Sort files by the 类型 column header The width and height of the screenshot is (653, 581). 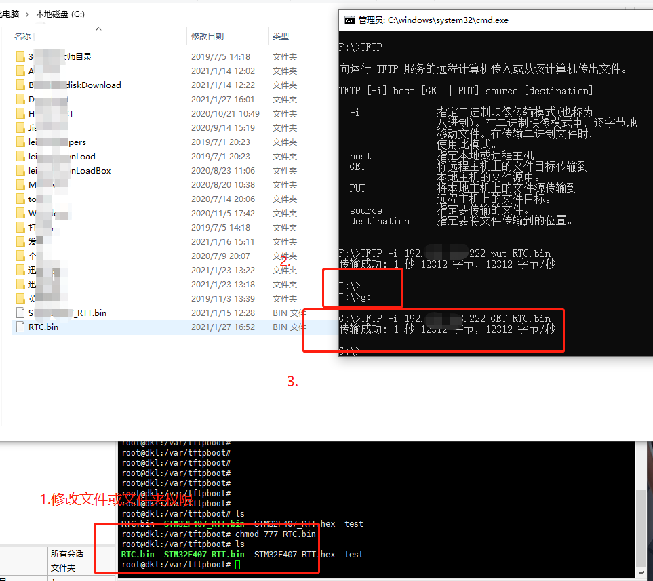(x=280, y=36)
